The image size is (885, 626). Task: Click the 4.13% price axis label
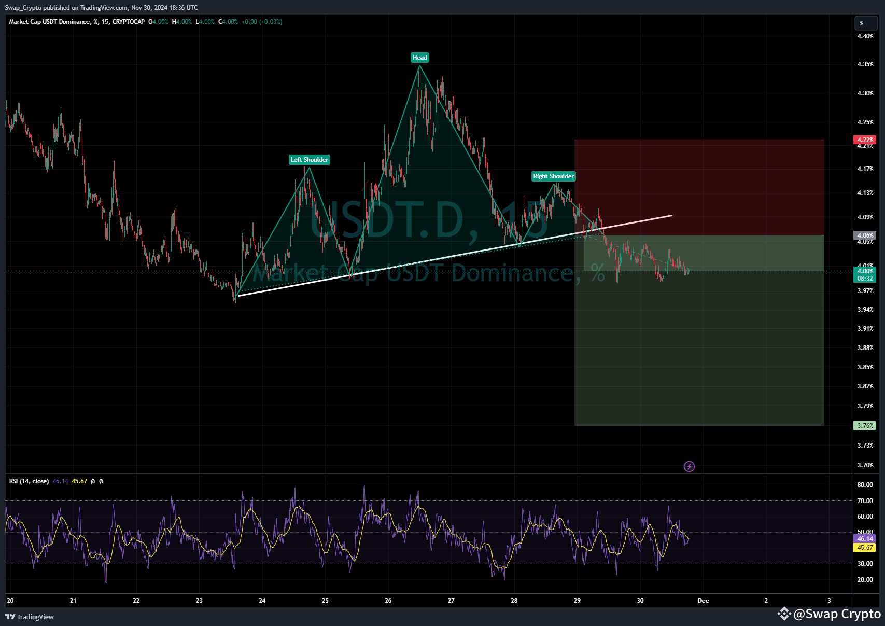tap(865, 193)
